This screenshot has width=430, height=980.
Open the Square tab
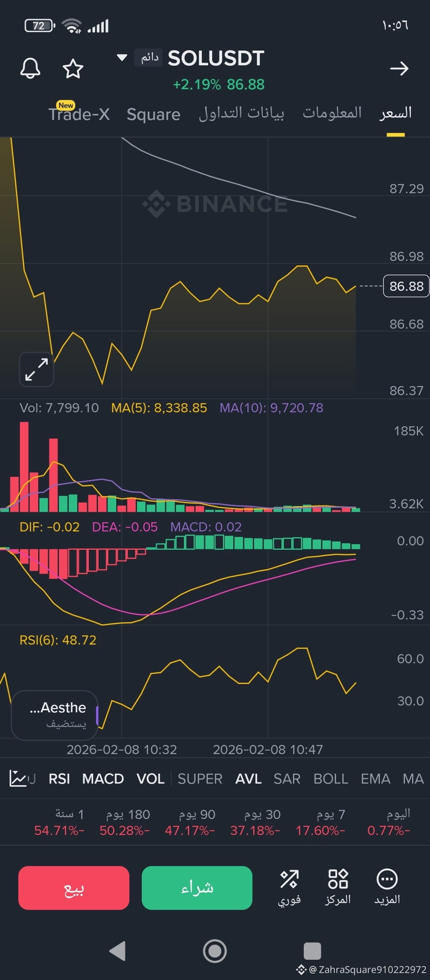point(153,114)
